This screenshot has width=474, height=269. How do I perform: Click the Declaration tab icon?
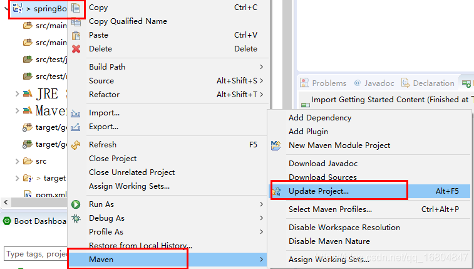(405, 83)
